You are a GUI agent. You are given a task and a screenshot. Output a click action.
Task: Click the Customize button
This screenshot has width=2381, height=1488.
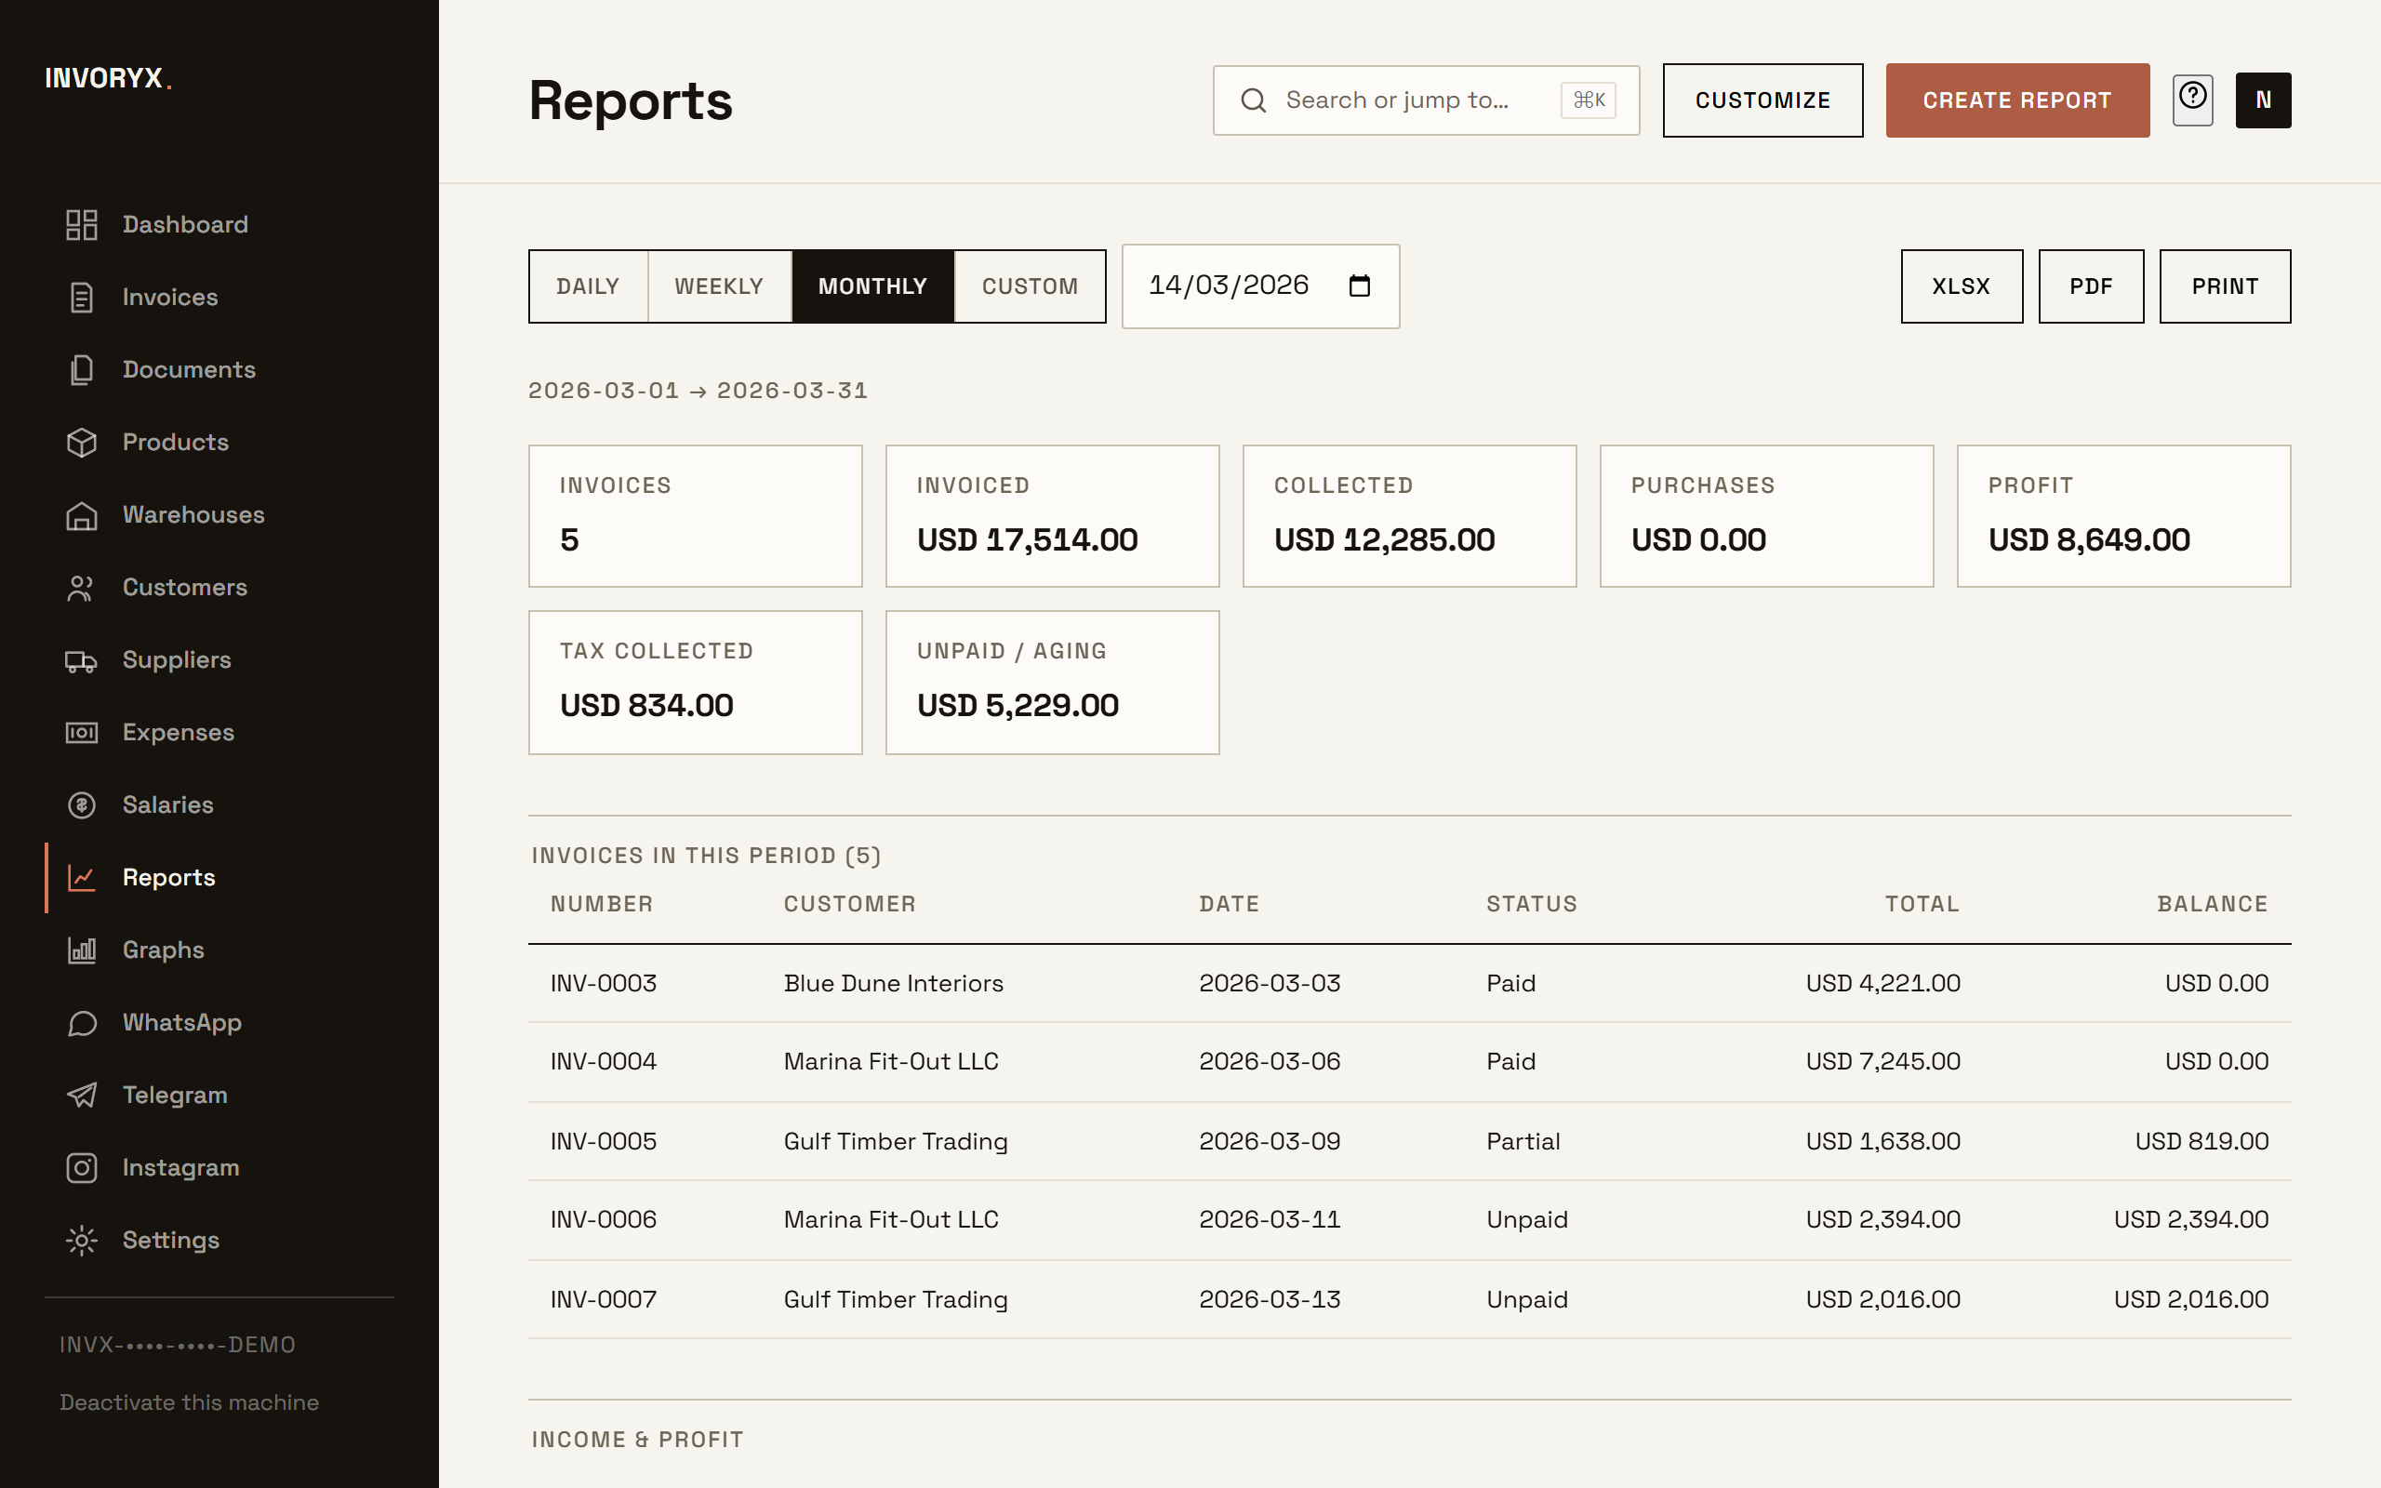pyautogui.click(x=1762, y=100)
